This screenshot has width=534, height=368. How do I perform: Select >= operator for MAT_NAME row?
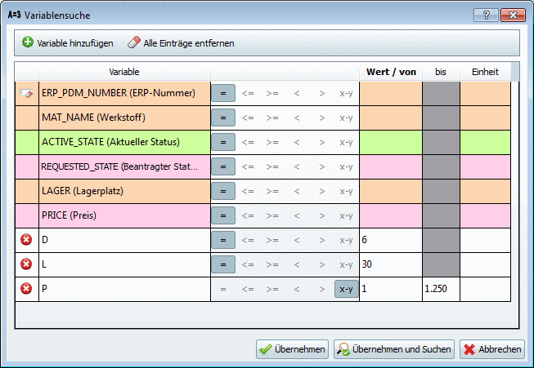pyautogui.click(x=272, y=117)
